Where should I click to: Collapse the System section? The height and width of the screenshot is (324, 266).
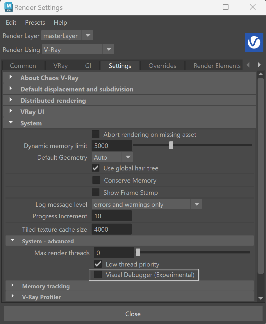tap(129, 123)
